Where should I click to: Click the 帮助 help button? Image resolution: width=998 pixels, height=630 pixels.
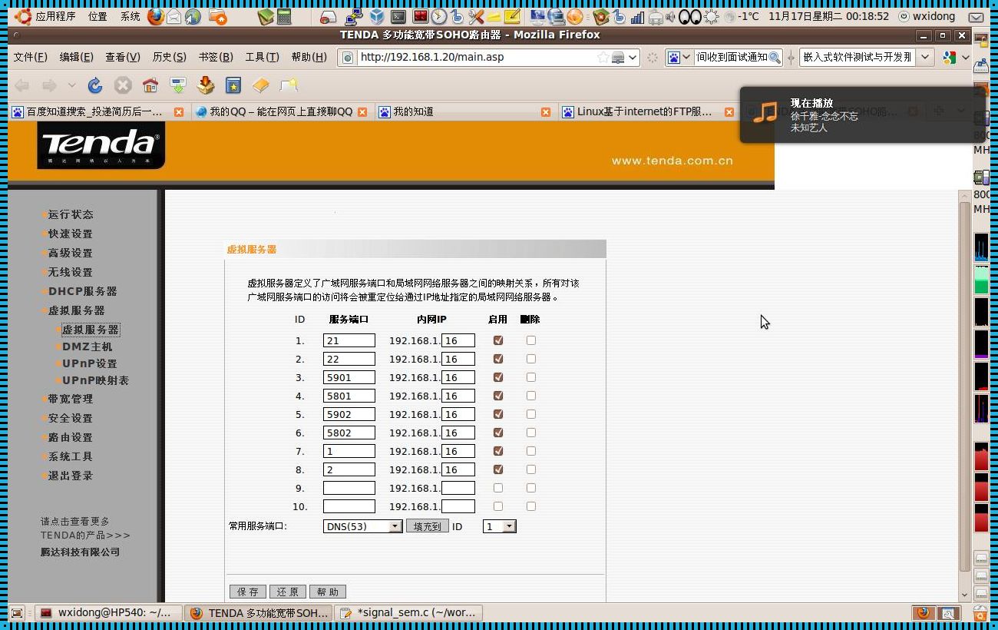328,592
